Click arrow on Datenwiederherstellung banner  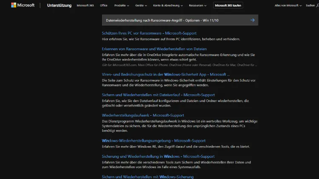(253, 20)
